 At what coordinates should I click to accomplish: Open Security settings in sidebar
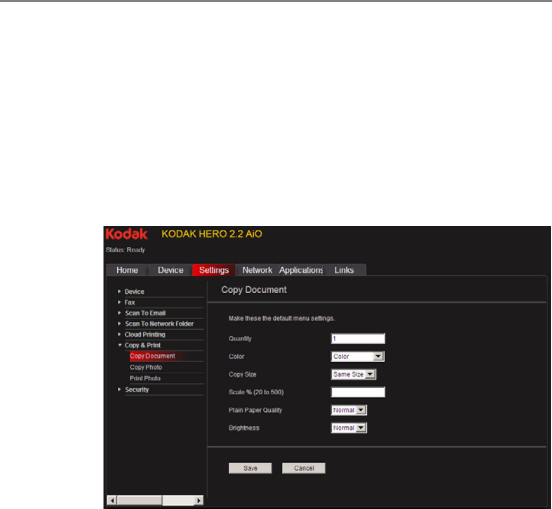pos(137,390)
